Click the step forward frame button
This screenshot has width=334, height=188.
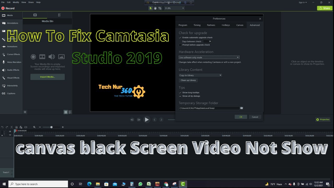[139, 120]
